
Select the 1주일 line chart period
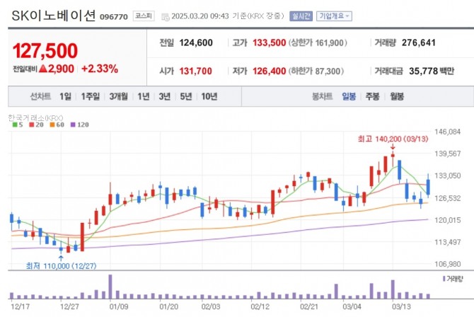coord(91,96)
